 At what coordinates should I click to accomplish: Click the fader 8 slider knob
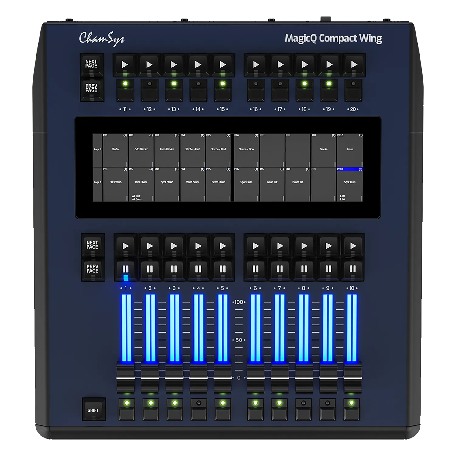[x=304, y=378]
